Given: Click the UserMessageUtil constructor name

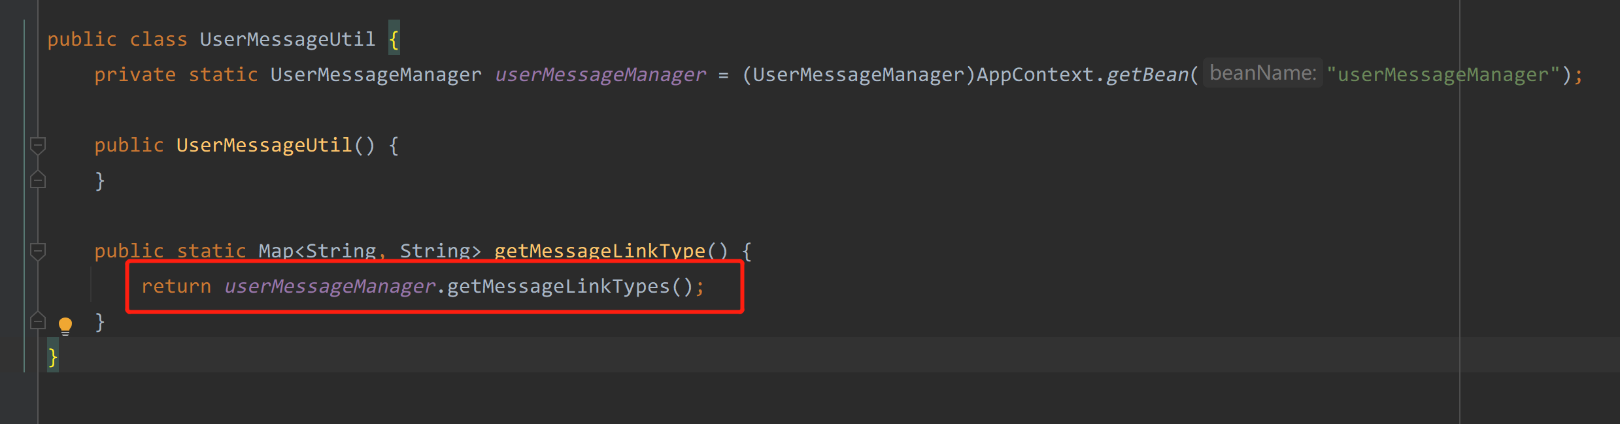Looking at the screenshot, I should point(264,145).
